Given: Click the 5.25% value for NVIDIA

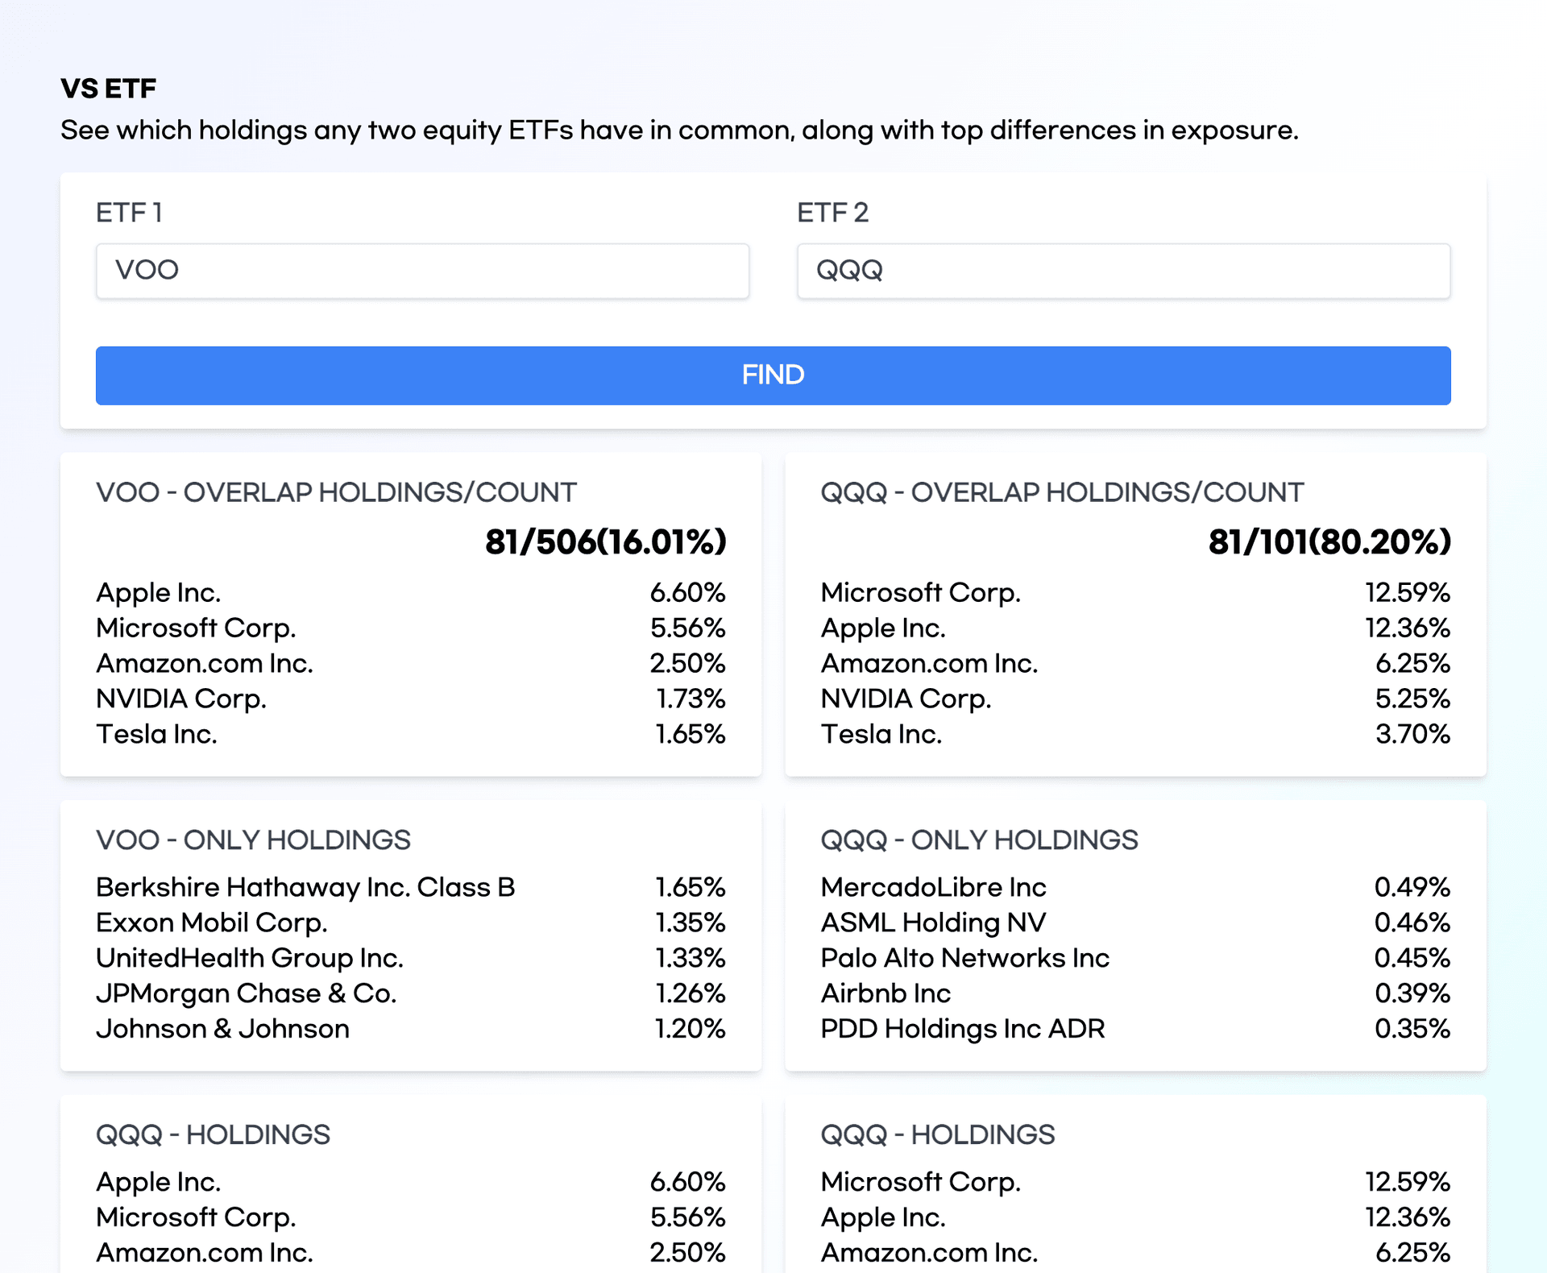Looking at the screenshot, I should coord(1412,699).
